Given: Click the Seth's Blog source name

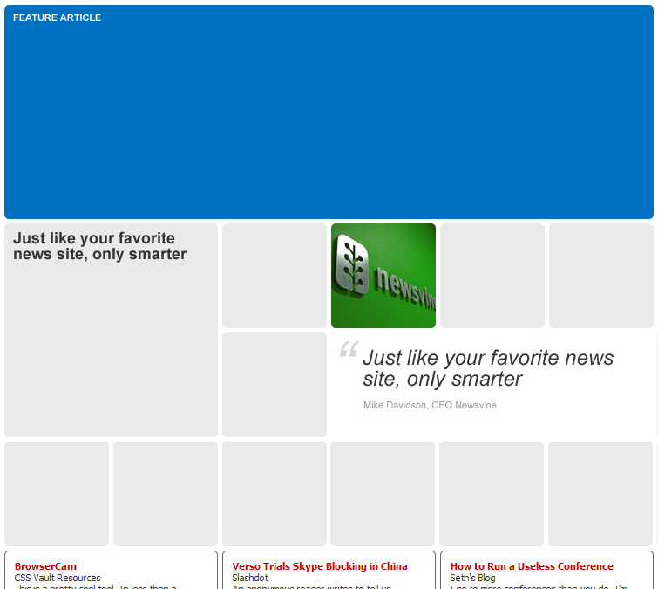Looking at the screenshot, I should pos(472,578).
